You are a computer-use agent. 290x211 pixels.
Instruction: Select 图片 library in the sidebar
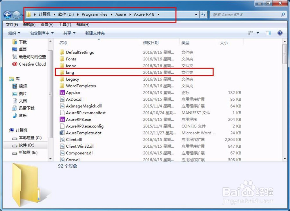[x=20, y=93]
